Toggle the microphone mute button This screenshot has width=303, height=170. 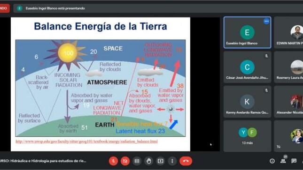(x=113, y=161)
